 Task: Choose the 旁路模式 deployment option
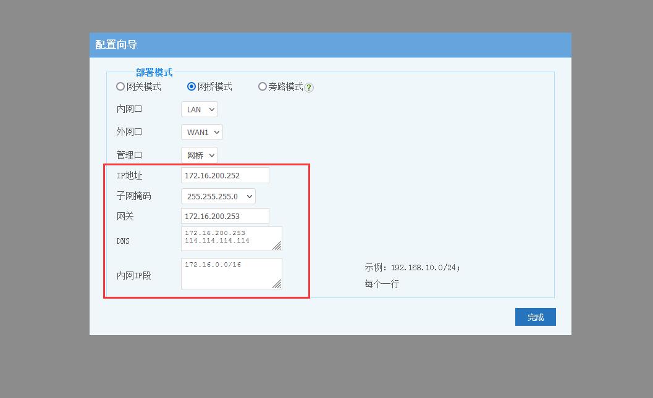(263, 87)
